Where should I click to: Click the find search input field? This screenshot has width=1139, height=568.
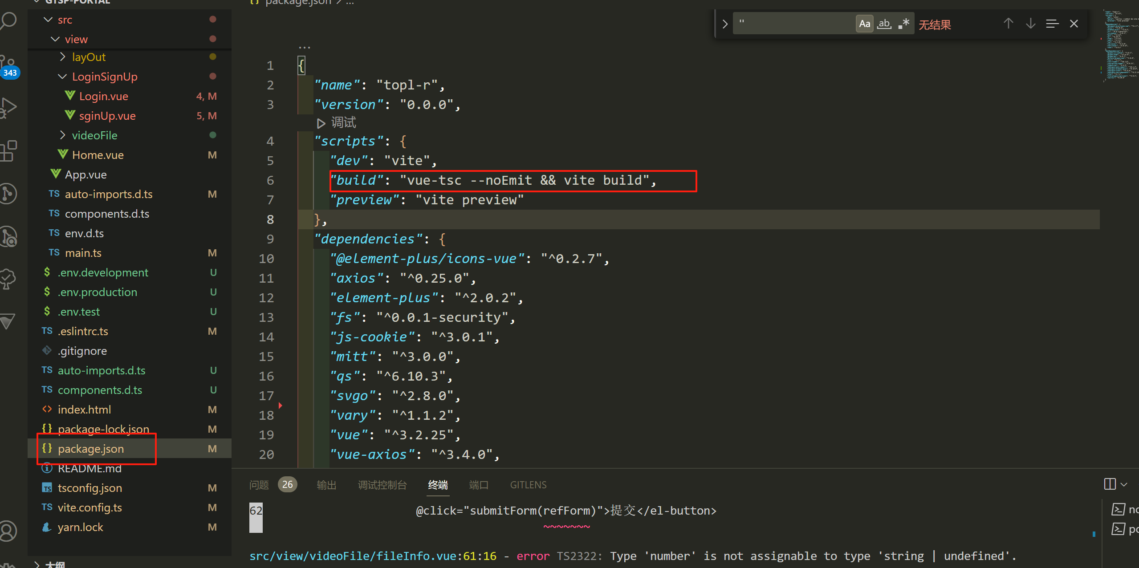793,24
